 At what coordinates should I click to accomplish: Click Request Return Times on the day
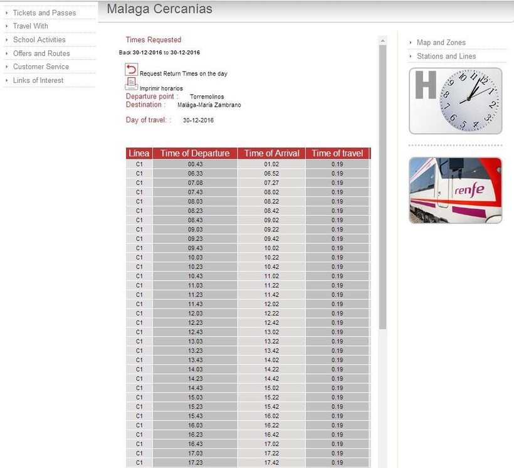[x=184, y=73]
